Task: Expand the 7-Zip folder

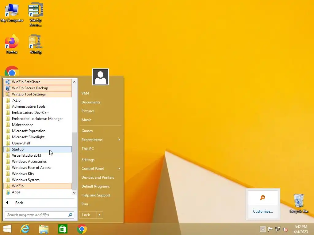Action: pyautogui.click(x=37, y=100)
